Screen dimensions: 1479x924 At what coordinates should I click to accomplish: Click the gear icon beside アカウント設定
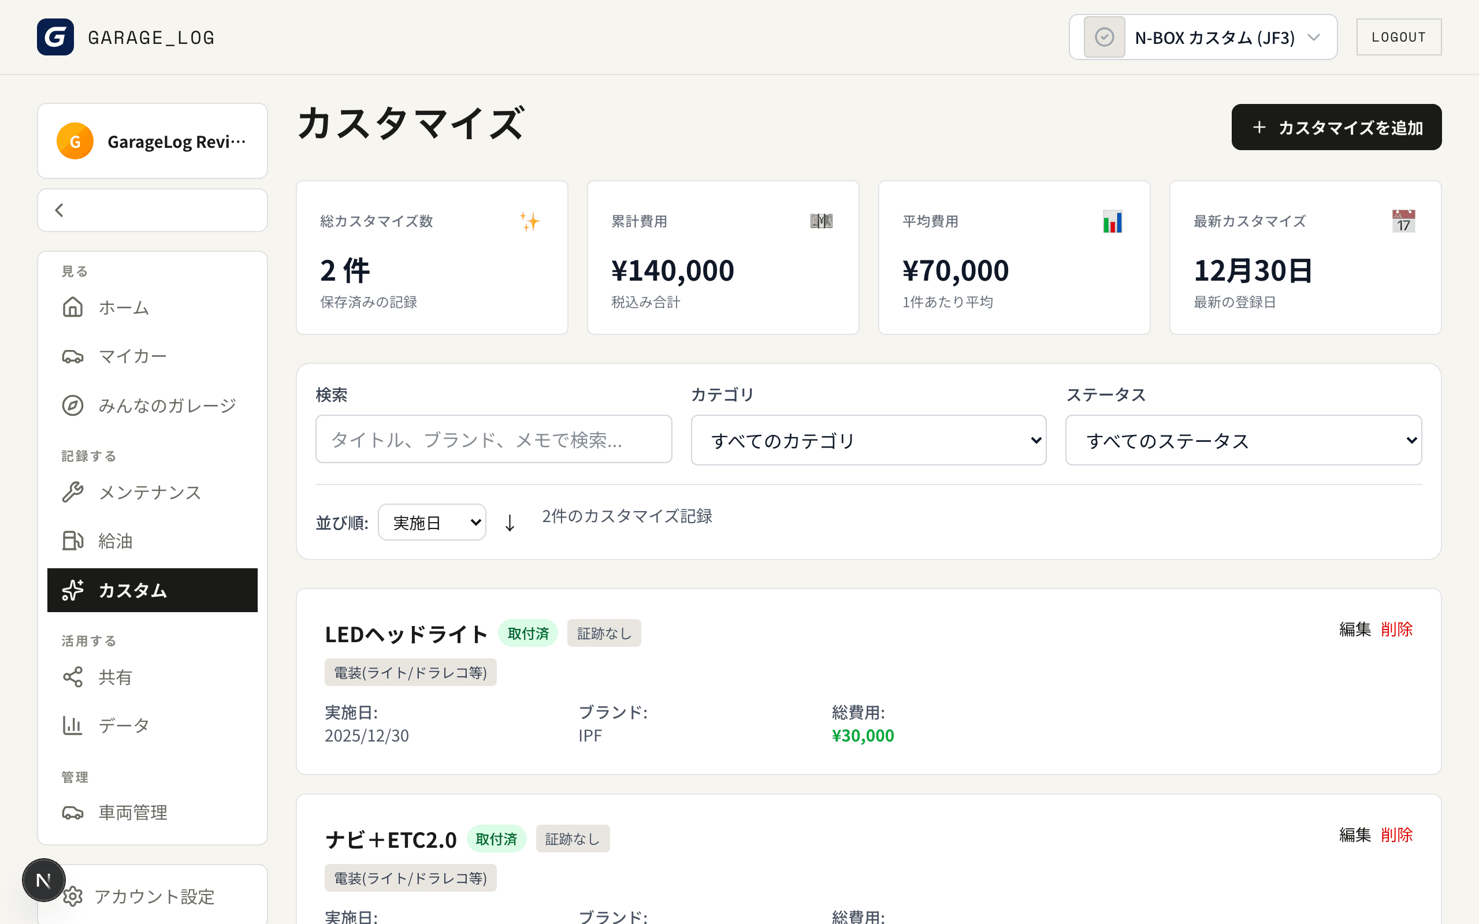[73, 896]
